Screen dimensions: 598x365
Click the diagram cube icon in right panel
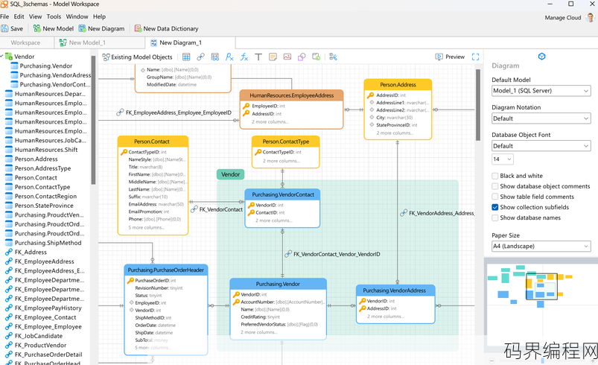click(x=541, y=57)
